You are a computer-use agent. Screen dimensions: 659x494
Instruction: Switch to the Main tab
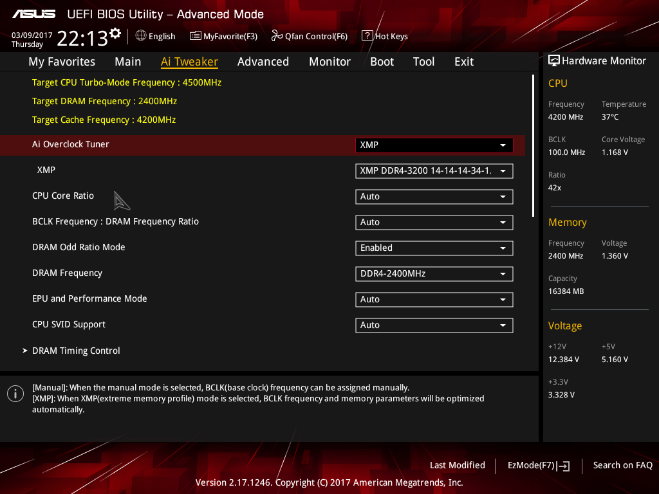point(128,62)
